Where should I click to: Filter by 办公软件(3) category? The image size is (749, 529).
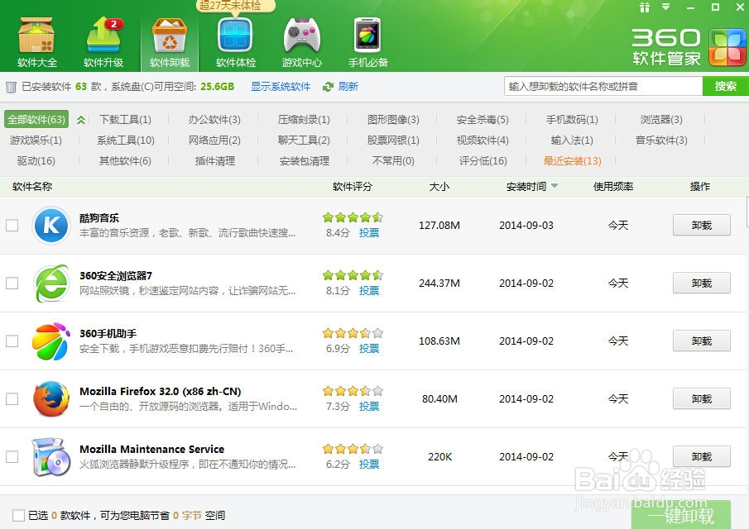(x=214, y=120)
